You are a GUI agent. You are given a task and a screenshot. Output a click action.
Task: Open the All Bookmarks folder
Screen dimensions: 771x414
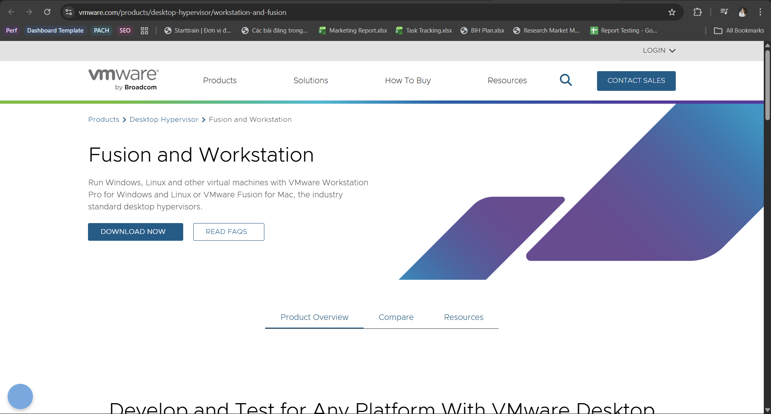pos(739,31)
